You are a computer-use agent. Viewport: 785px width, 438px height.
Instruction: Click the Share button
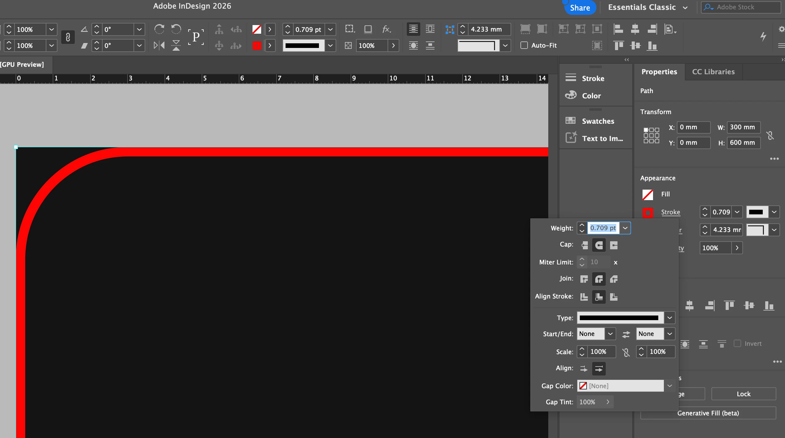[x=580, y=7]
